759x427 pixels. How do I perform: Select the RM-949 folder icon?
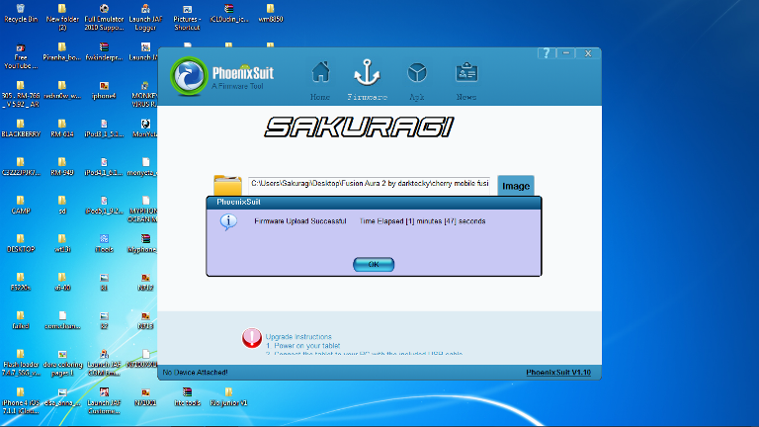point(62,167)
